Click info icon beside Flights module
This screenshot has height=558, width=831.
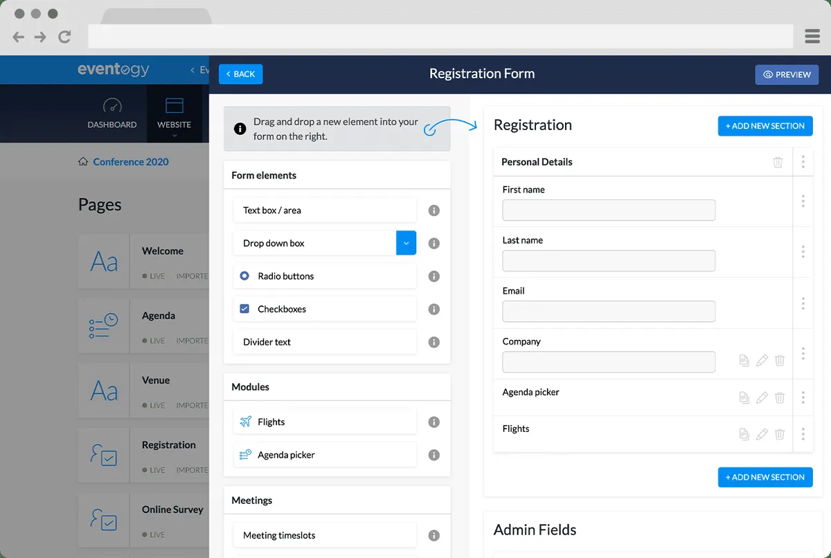click(434, 422)
